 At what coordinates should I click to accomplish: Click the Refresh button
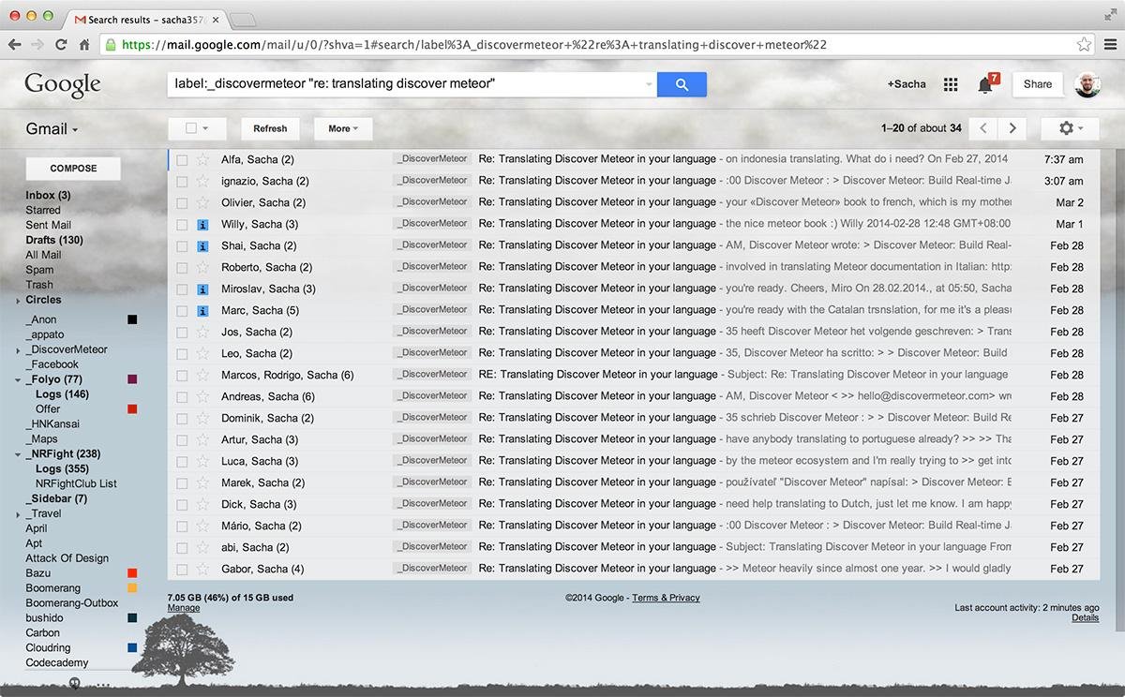270,128
